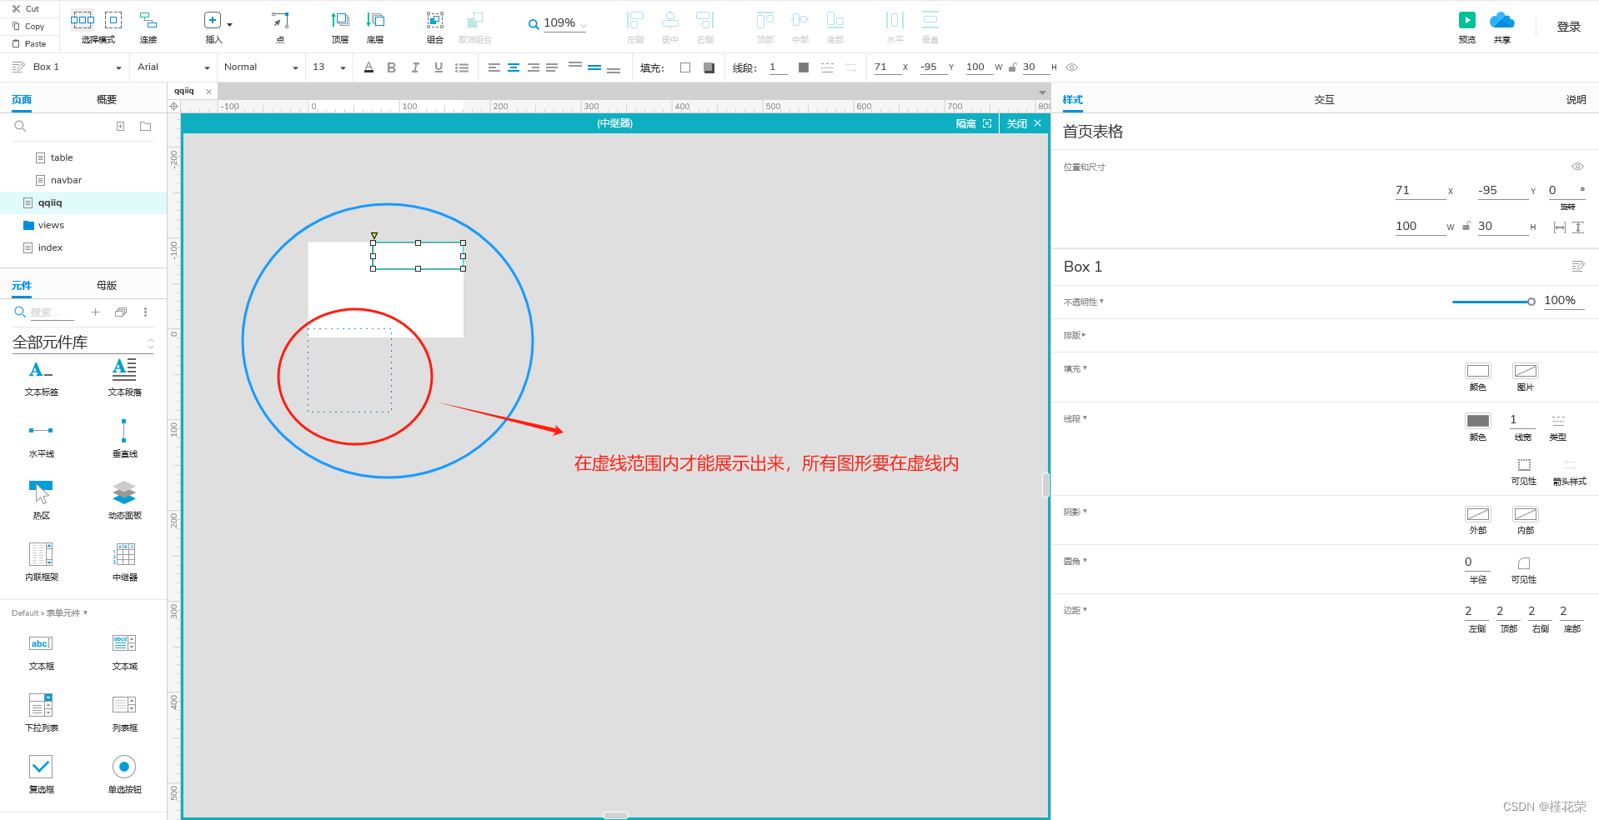Click the Share cloud icon
1599x820 pixels.
coord(1502,20)
